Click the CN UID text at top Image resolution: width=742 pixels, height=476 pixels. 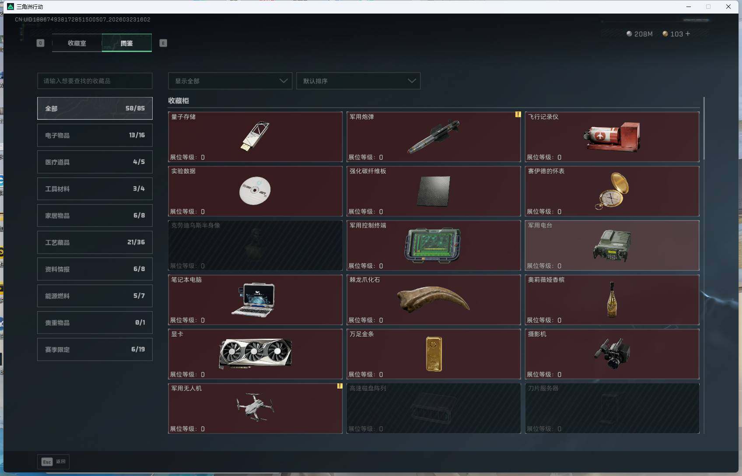[82, 20]
